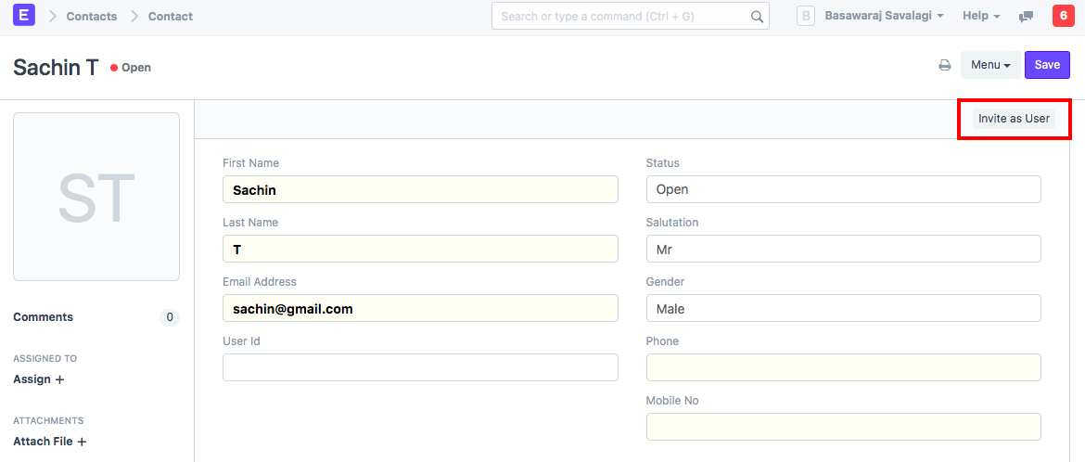The width and height of the screenshot is (1085, 462).
Task: Click the user avatar B icon
Action: [806, 16]
